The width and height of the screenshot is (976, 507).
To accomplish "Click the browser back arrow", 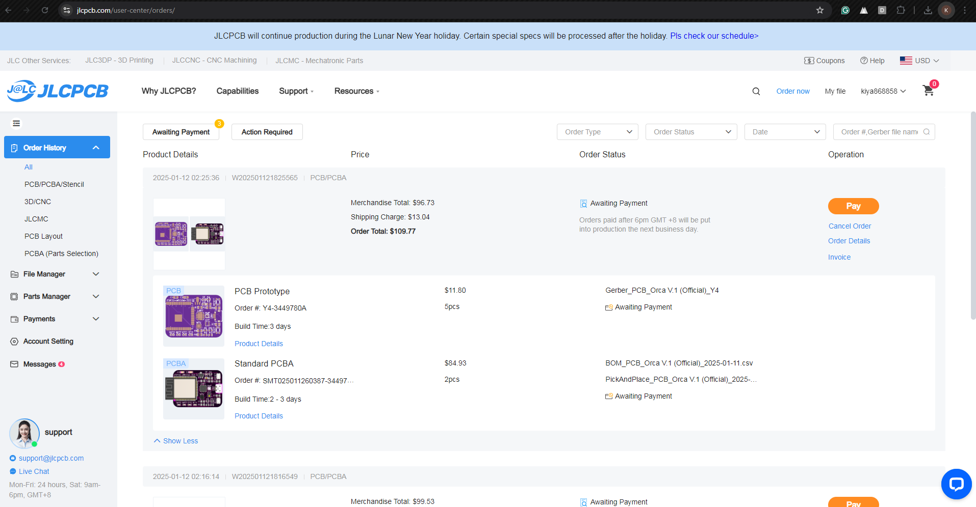I will point(9,10).
